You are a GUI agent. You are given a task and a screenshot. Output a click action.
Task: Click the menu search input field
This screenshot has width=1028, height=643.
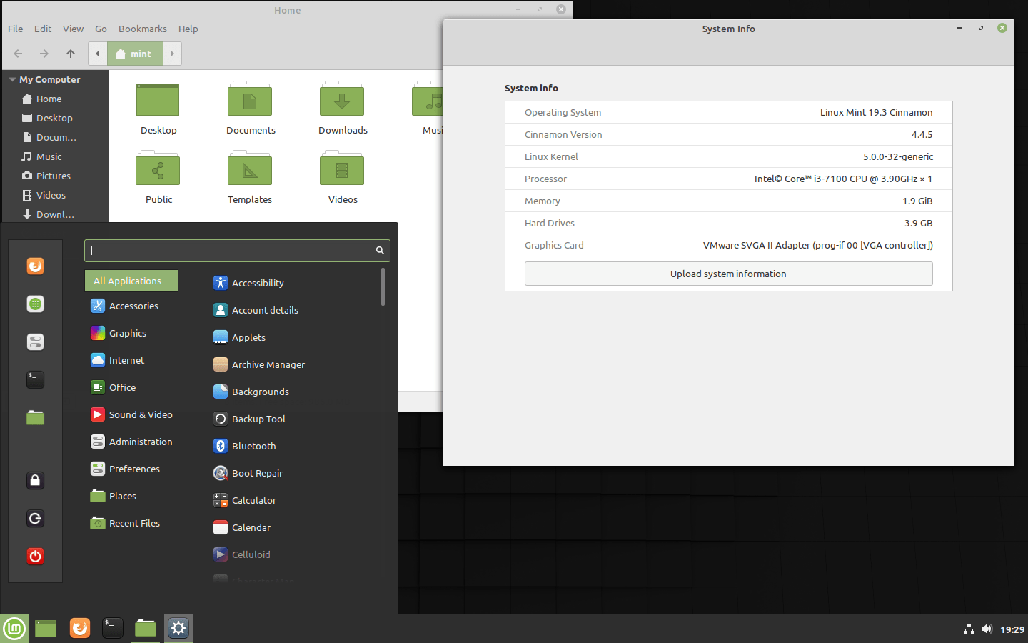pos(237,251)
